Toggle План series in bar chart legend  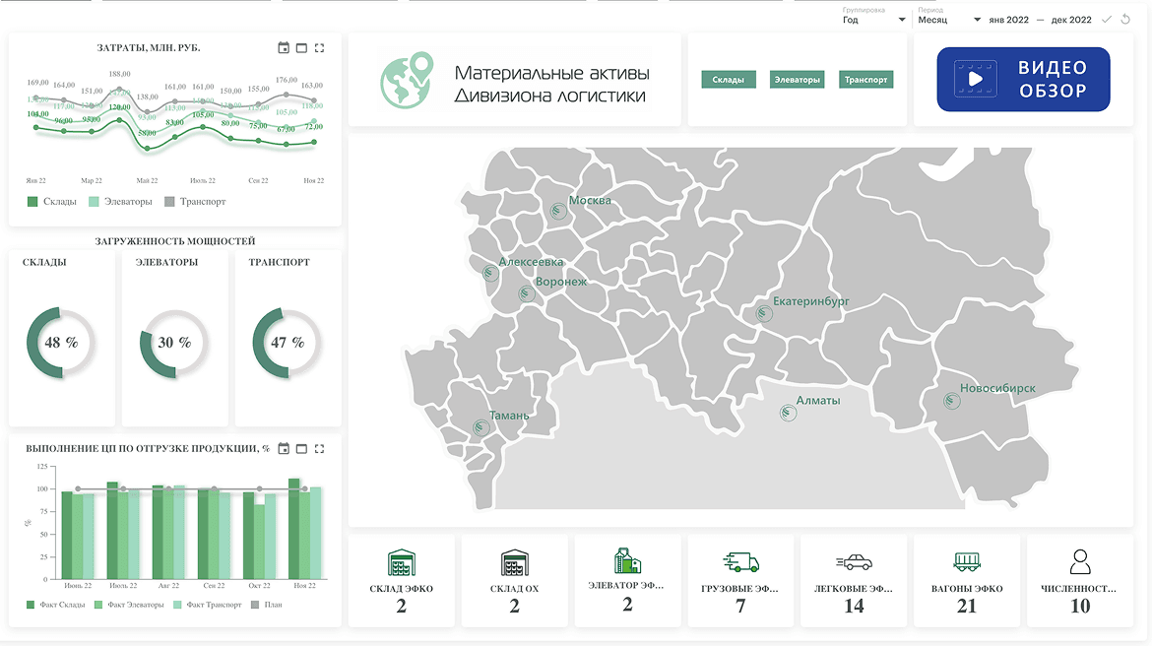point(266,605)
